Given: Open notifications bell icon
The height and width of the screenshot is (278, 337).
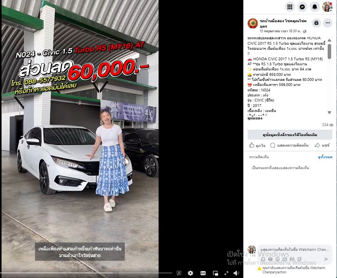Looking at the screenshot, I should (314, 7).
